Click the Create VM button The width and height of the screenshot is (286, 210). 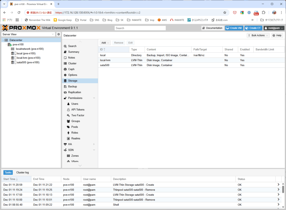point(234,28)
